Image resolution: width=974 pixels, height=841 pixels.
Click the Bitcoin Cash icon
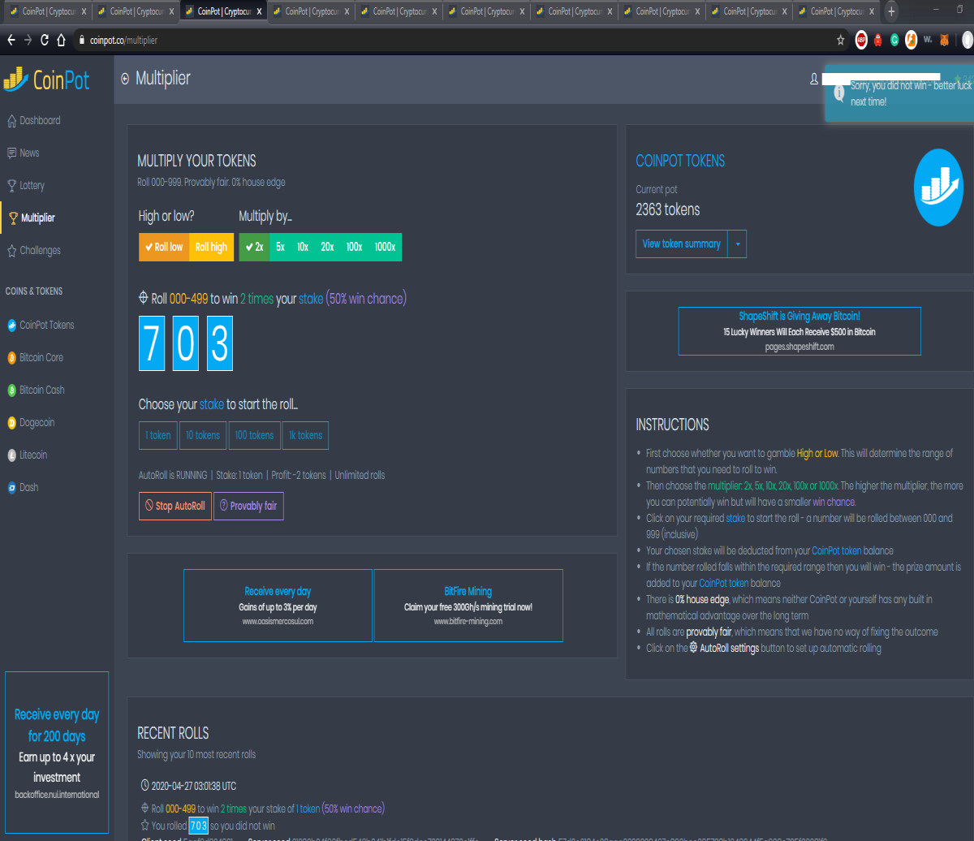pos(11,390)
